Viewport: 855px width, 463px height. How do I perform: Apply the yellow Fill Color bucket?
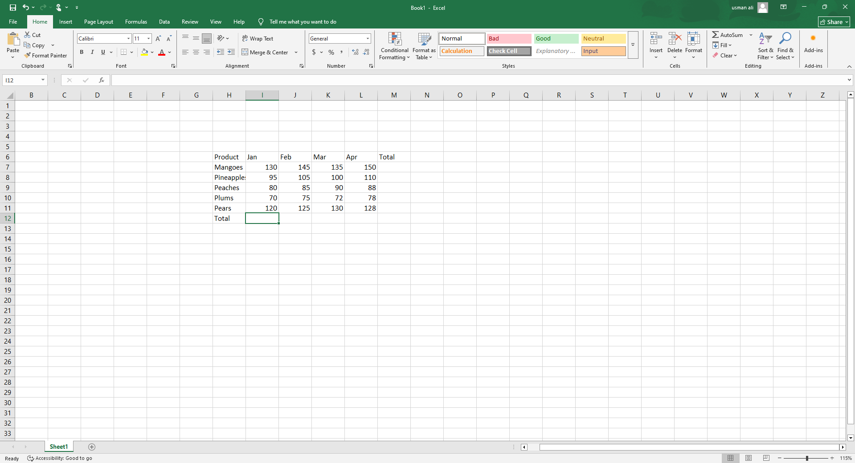pos(144,52)
